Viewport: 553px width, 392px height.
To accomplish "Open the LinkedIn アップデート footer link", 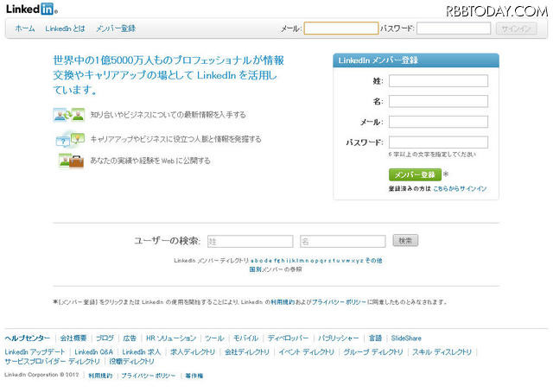I will pyautogui.click(x=35, y=351).
